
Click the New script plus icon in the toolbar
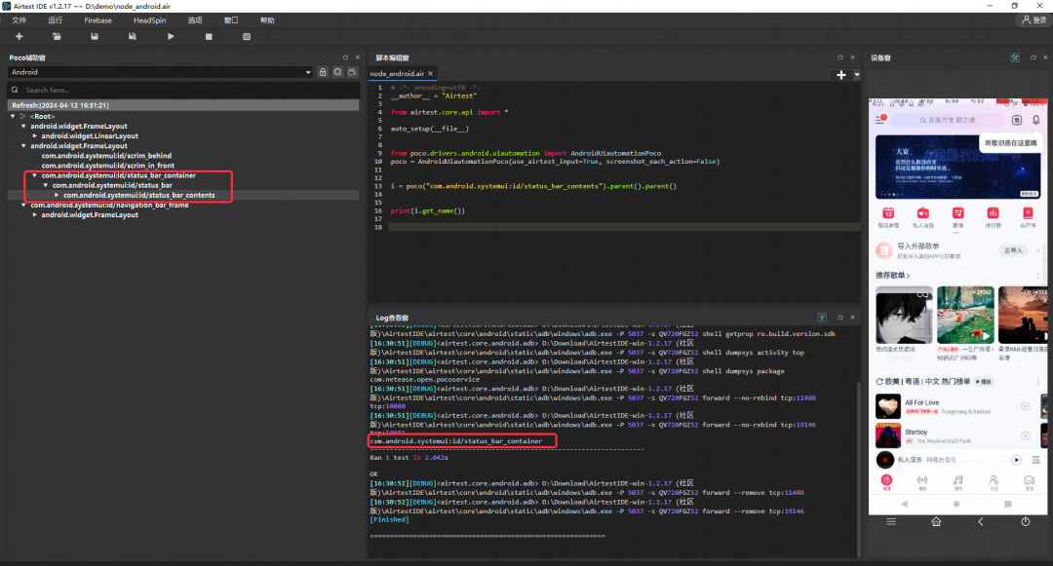click(19, 37)
